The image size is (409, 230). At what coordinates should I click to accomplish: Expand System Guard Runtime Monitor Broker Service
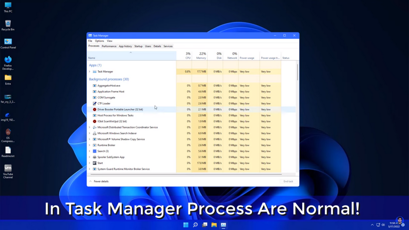pyautogui.click(x=89, y=169)
